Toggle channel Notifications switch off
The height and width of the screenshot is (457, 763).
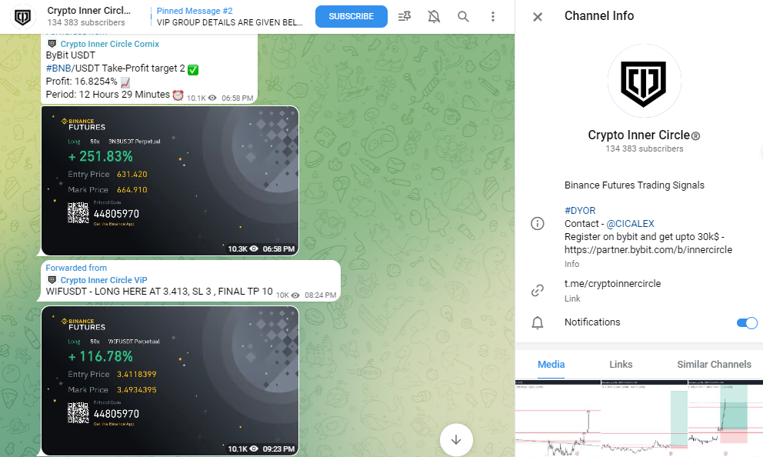pos(746,322)
